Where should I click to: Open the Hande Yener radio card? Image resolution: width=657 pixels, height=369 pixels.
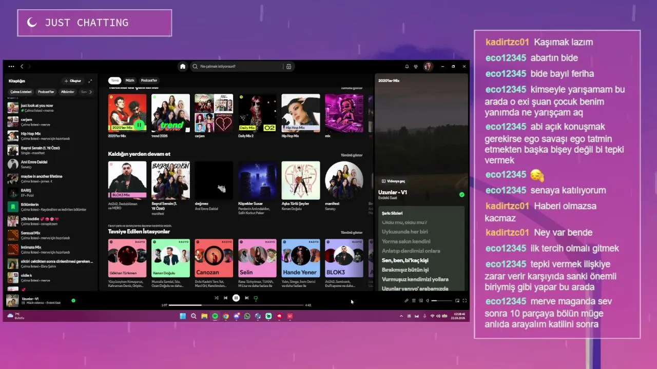301,263
